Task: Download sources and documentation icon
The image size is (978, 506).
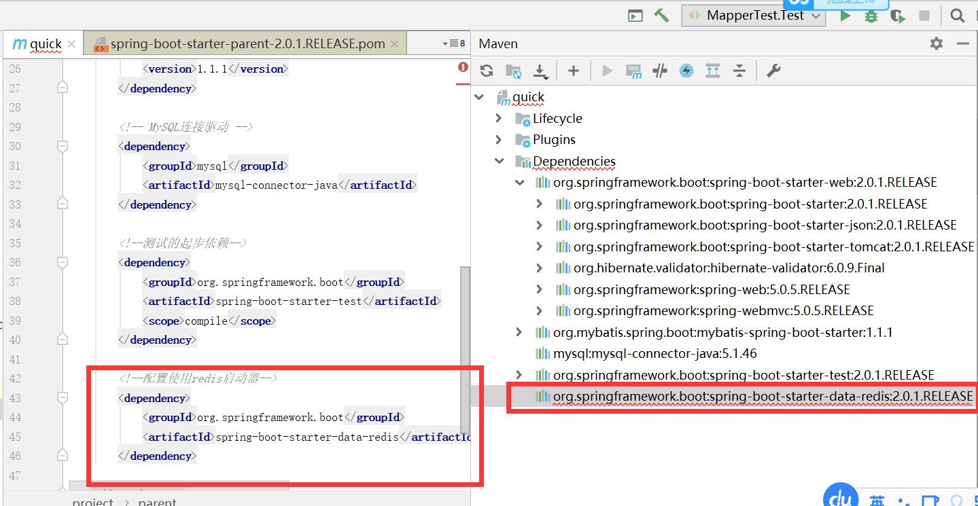Action: coord(540,71)
